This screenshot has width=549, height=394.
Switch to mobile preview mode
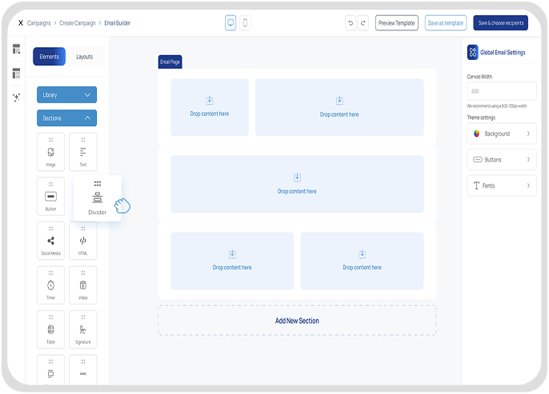point(245,23)
